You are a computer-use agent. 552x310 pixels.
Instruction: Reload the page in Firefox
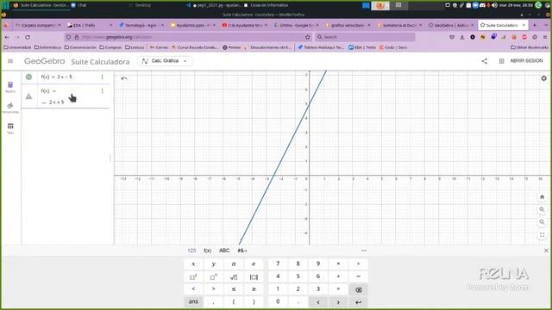pyautogui.click(x=28, y=37)
